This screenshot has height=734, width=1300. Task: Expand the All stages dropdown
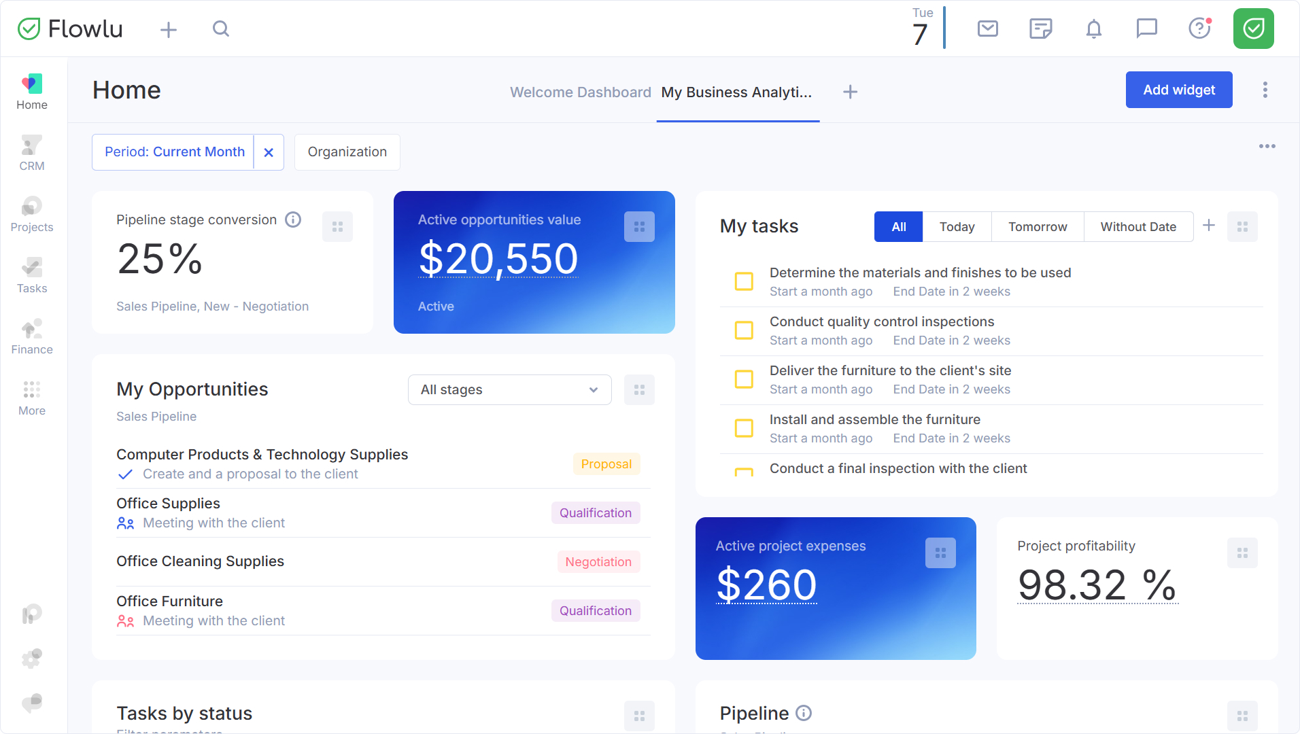click(510, 390)
